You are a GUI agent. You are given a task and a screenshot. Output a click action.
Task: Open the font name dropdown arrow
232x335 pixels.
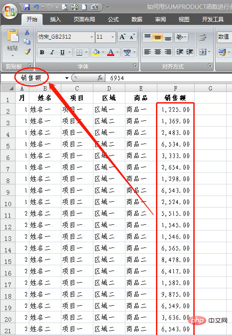(92, 37)
